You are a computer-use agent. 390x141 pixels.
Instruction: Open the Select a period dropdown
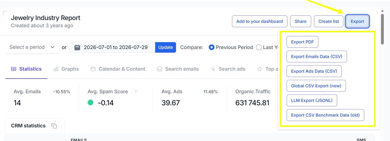33,47
